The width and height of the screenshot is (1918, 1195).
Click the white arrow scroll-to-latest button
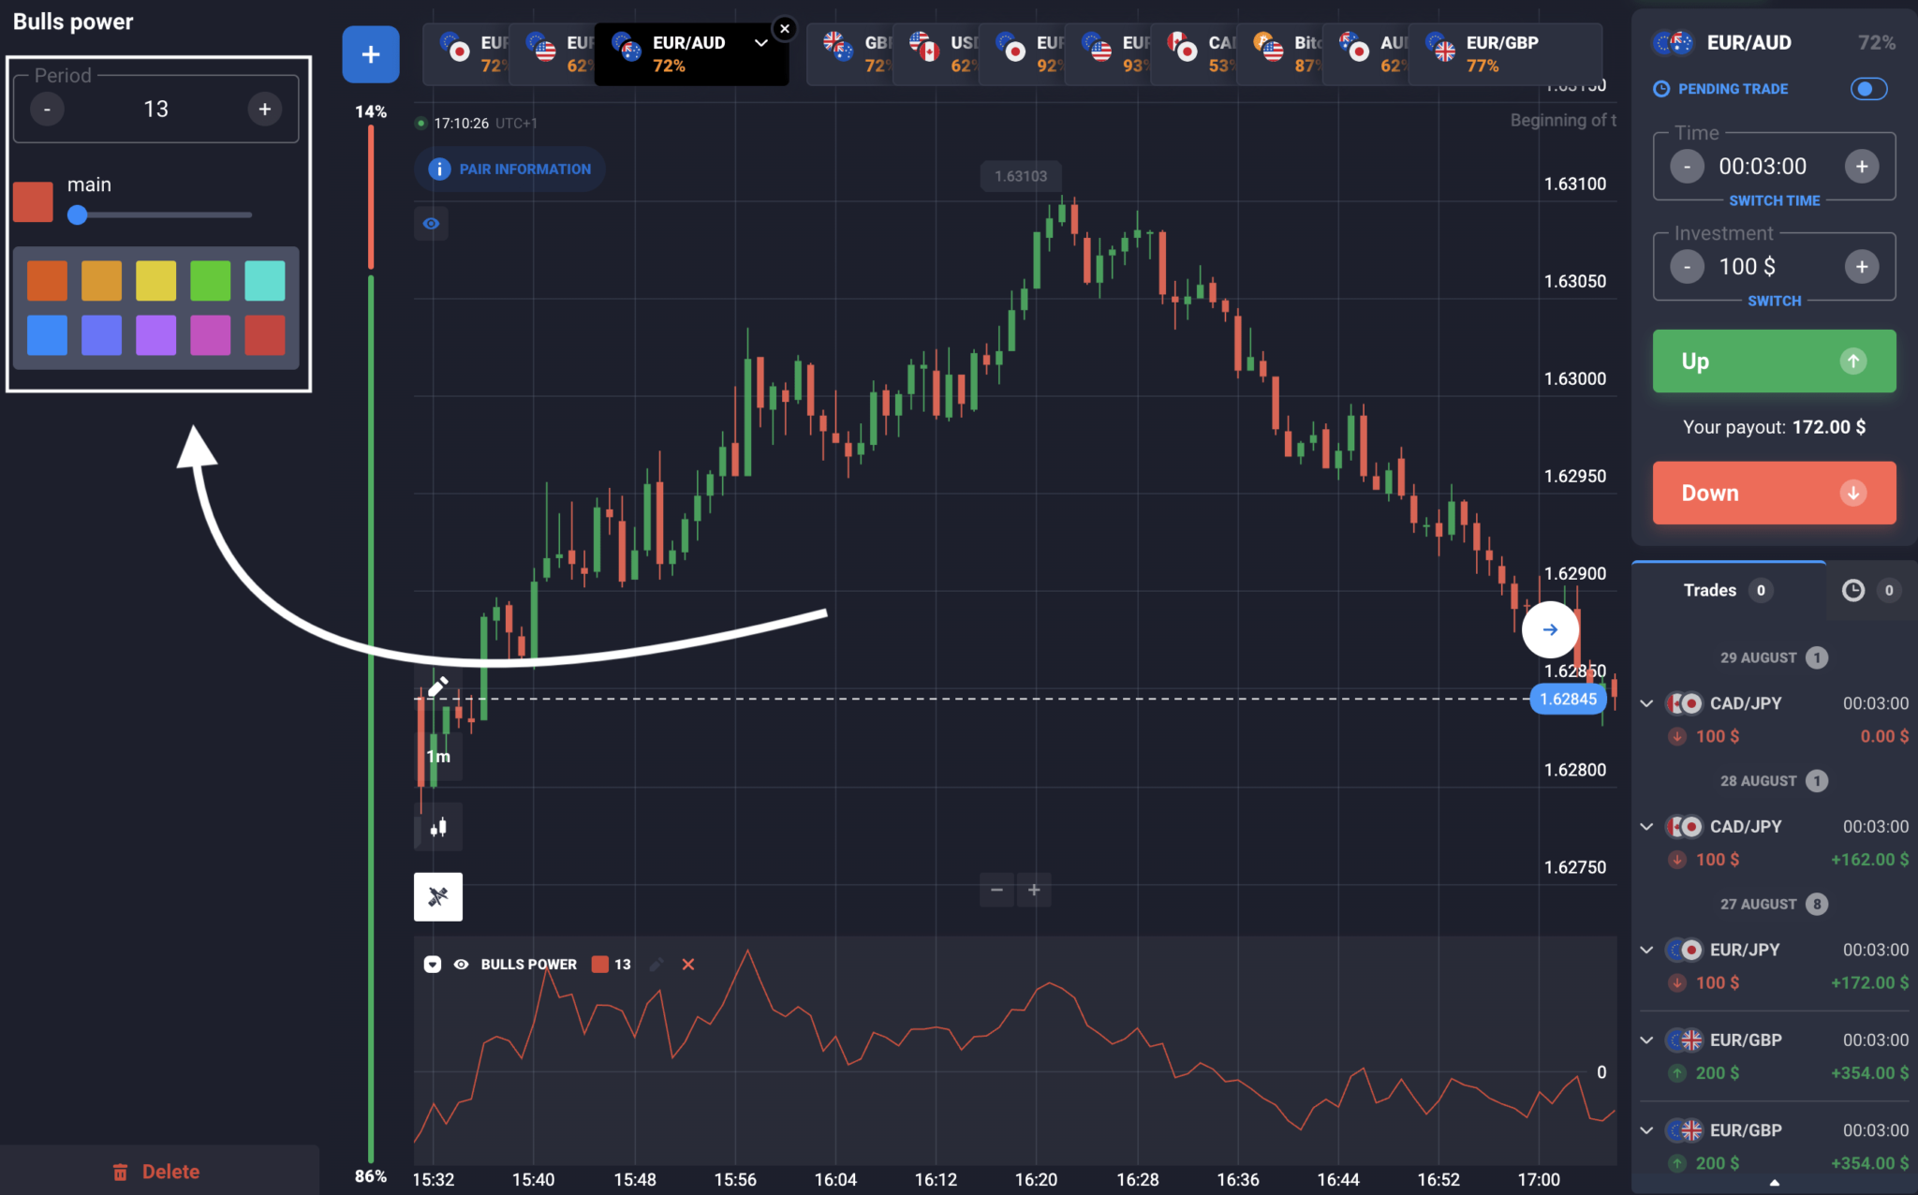point(1550,629)
